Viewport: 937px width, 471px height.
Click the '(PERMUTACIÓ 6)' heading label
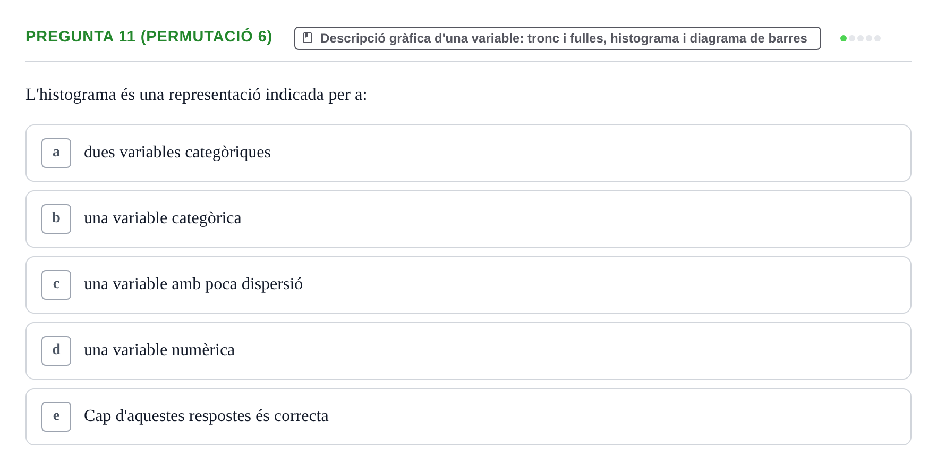[x=207, y=36]
